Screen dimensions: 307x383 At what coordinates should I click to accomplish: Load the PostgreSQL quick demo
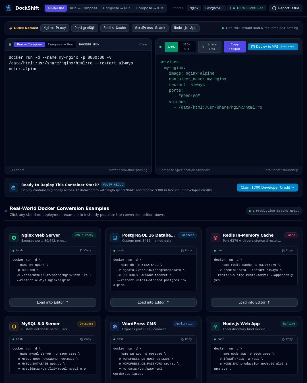[x=85, y=28]
